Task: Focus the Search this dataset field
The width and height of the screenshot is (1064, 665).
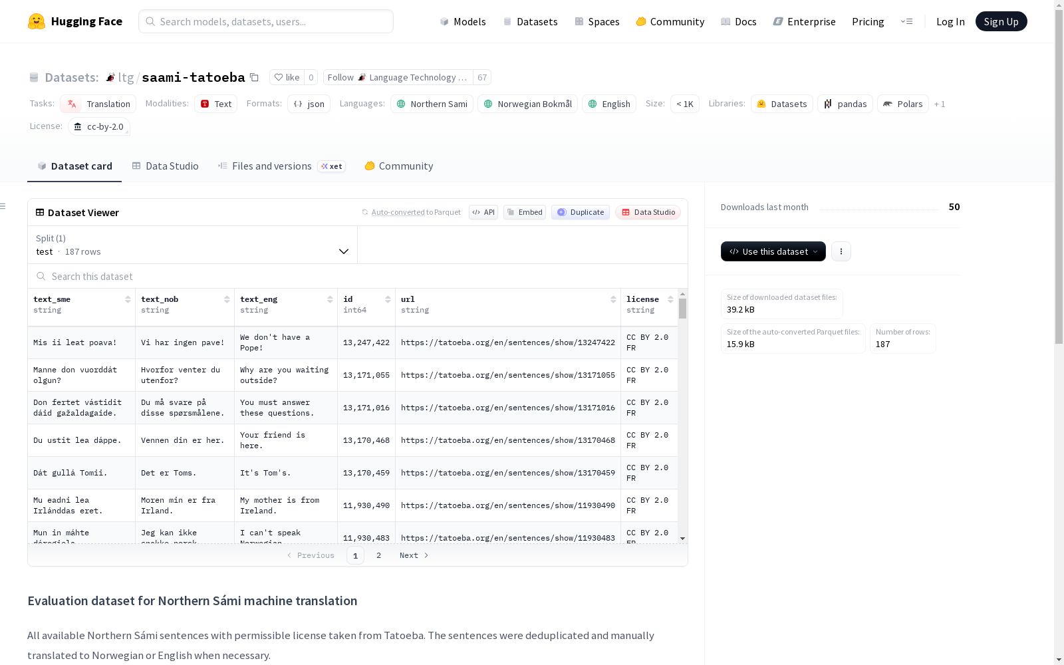Action: point(358,276)
